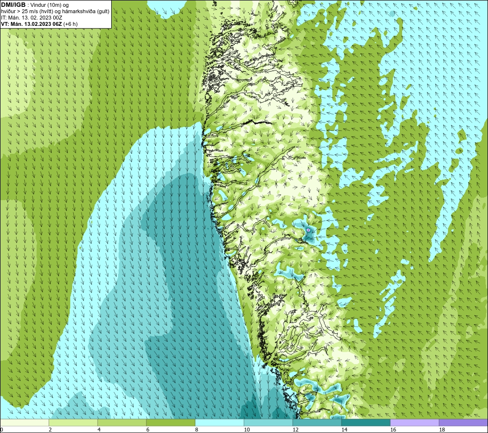The image size is (488, 433).
Task: Click the legend scale label "18"
Action: pyautogui.click(x=442, y=430)
